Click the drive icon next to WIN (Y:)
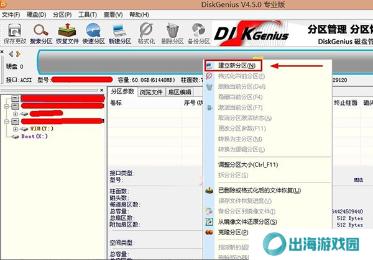 [24, 129]
